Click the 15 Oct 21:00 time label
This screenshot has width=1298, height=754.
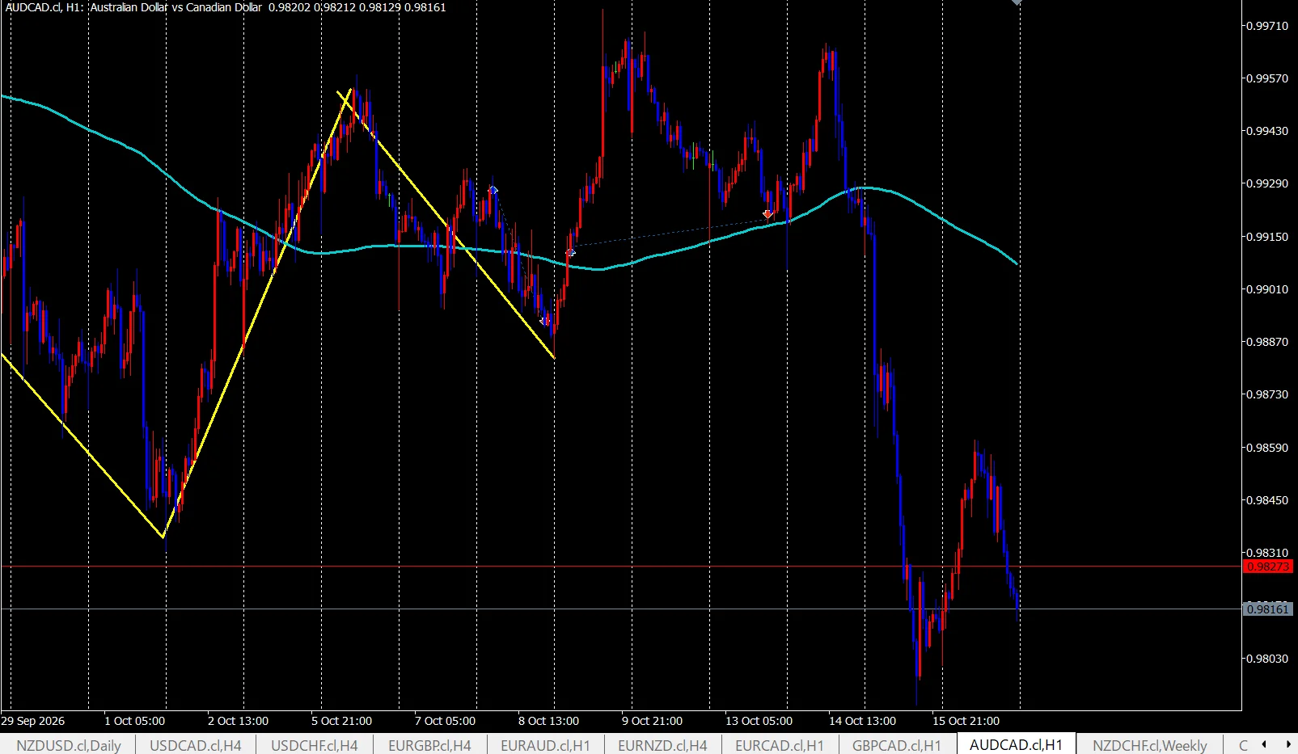(966, 721)
